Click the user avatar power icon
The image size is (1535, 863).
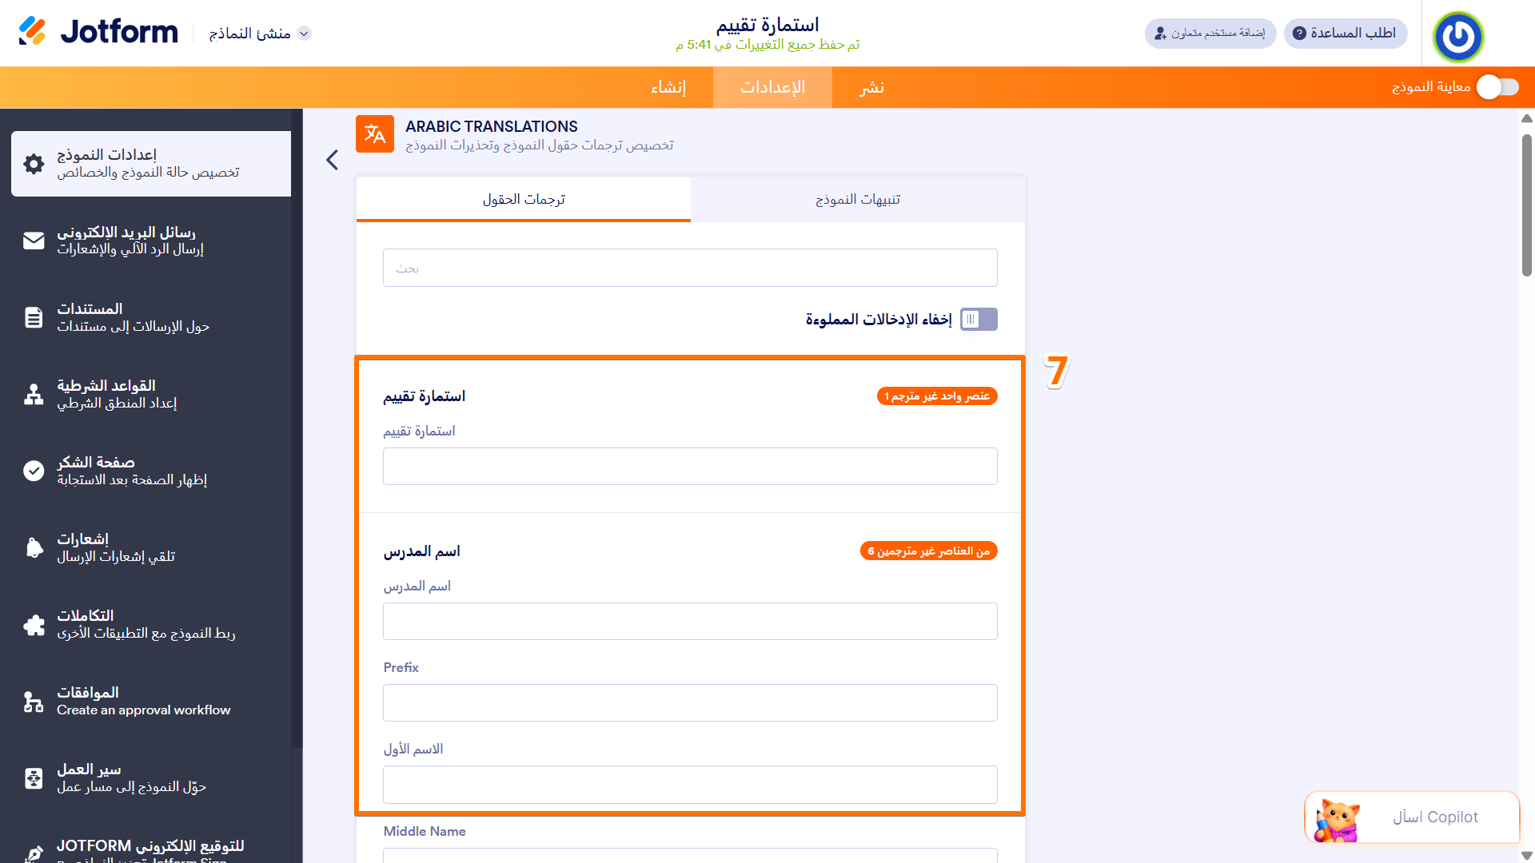pyautogui.click(x=1458, y=36)
